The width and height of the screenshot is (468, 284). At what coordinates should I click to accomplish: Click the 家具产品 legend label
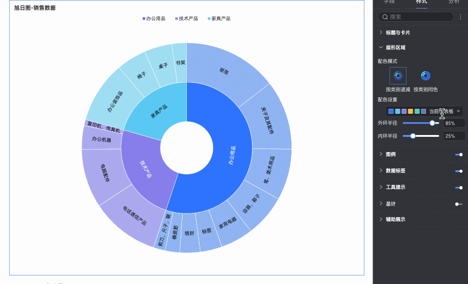coord(221,18)
